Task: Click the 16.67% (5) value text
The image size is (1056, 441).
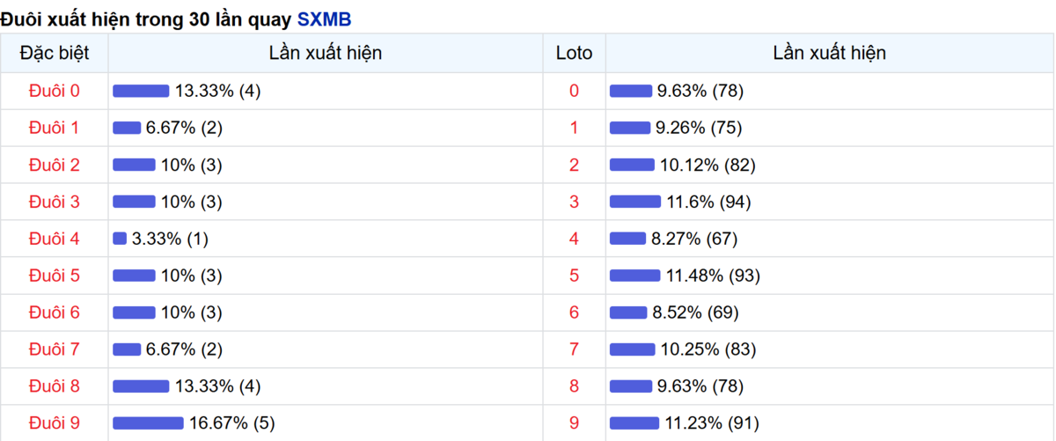Action: (231, 423)
